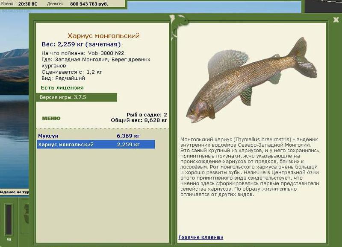Click the dark figure icon in bottom panel
This screenshot has width=342, height=247.
coord(26,213)
